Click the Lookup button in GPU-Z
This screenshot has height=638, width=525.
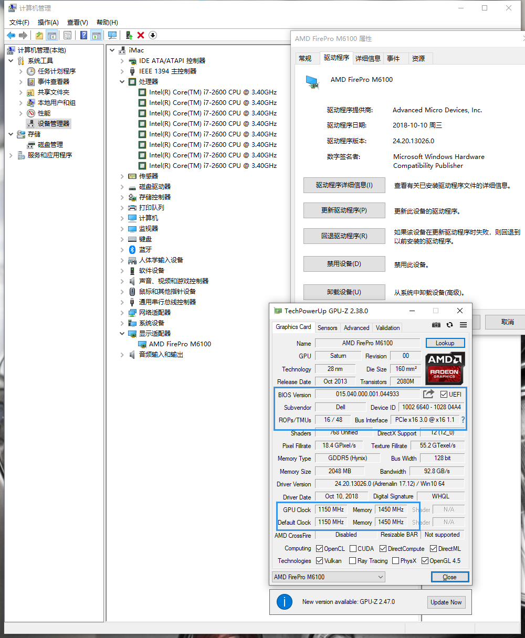click(445, 343)
